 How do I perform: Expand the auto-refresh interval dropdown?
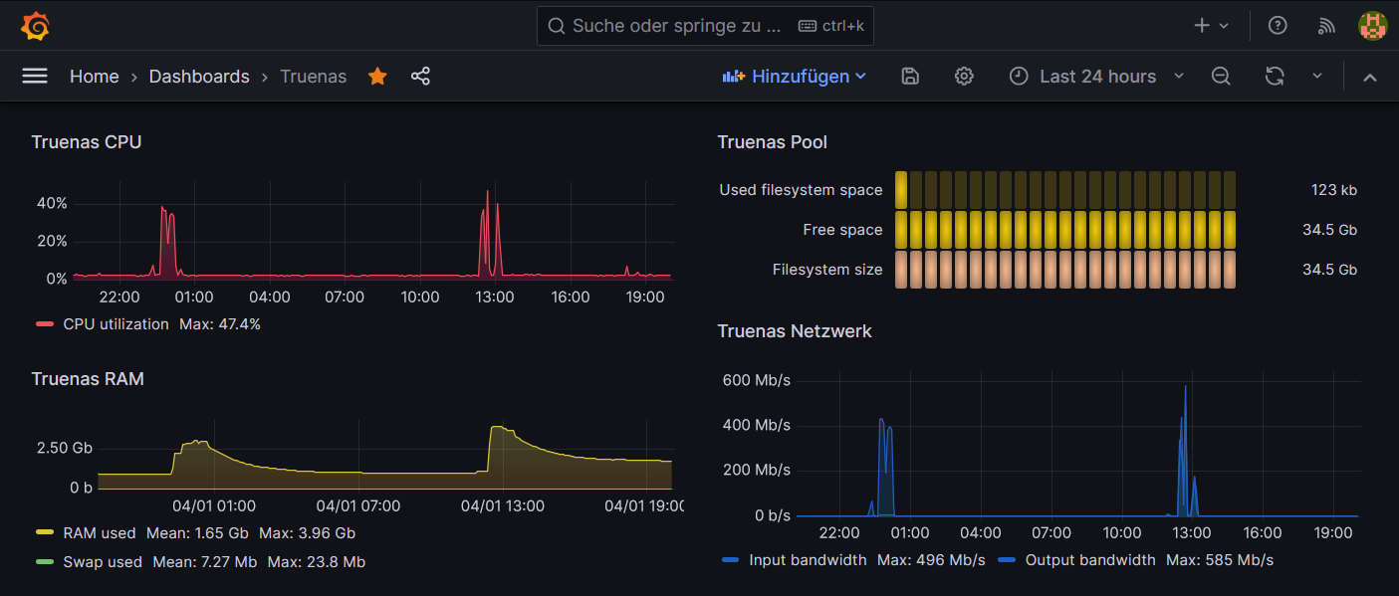(x=1317, y=77)
